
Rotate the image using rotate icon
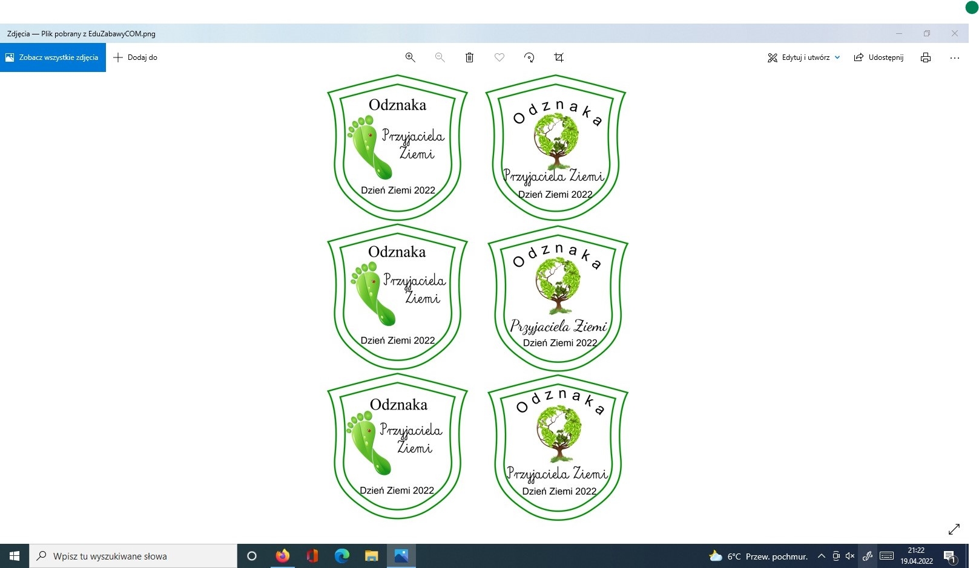pos(529,57)
